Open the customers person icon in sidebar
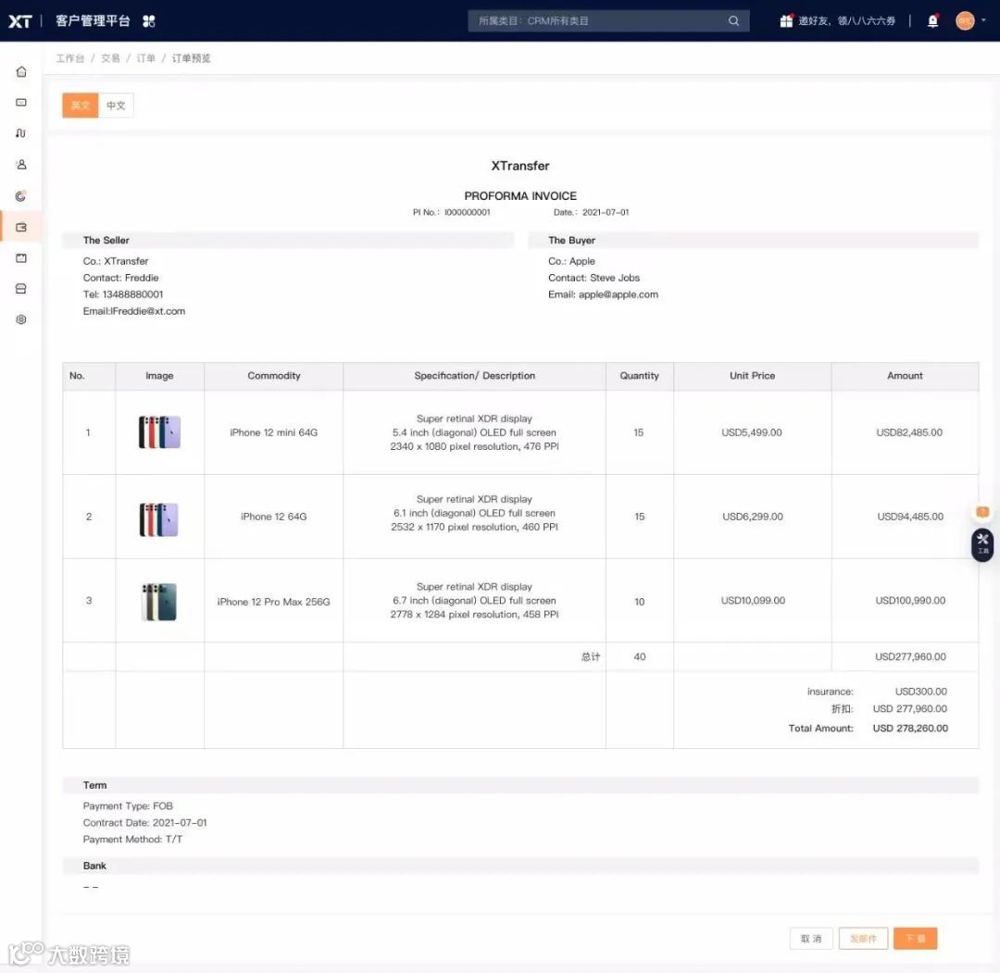Image resolution: width=1000 pixels, height=973 pixels. [21, 165]
